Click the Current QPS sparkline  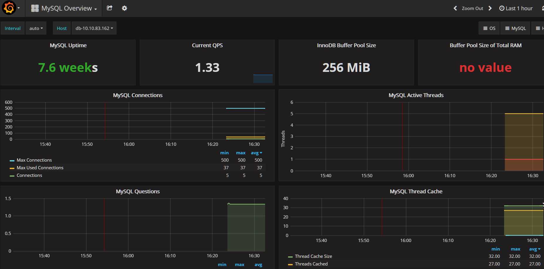(x=263, y=79)
